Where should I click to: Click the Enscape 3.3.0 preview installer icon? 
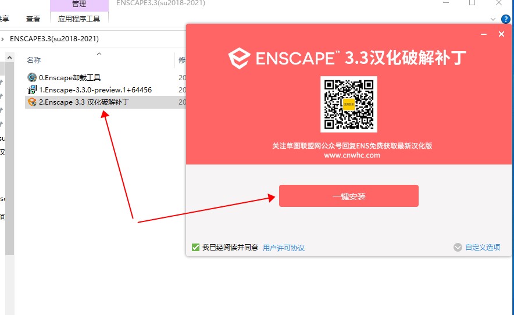point(33,90)
